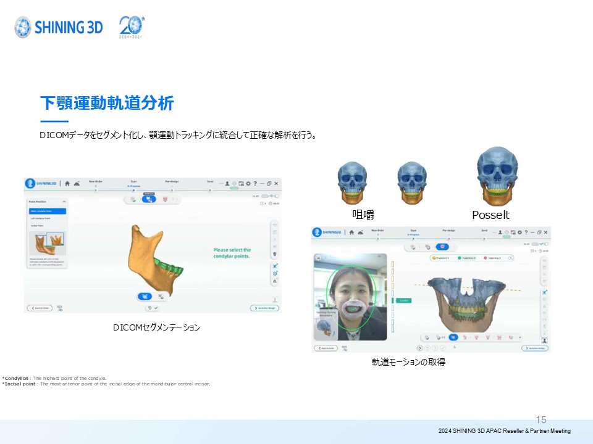
Task: Click the help question mark in left window
Action: coord(254,184)
